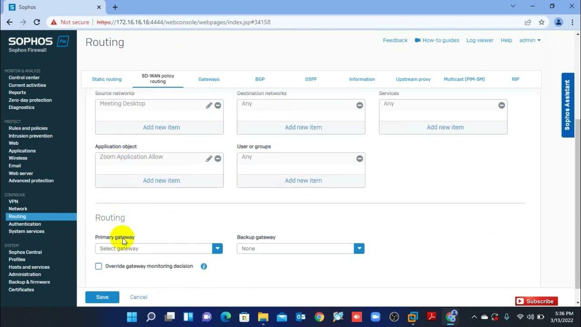This screenshot has width=581, height=327.
Task: Open the Information tab
Action: [x=362, y=79]
